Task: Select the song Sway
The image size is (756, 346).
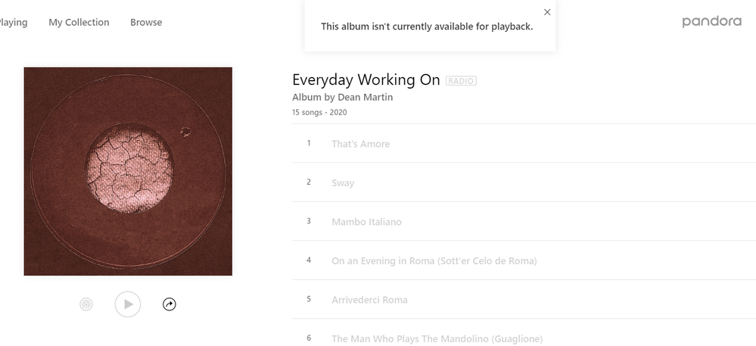Action: tap(343, 183)
